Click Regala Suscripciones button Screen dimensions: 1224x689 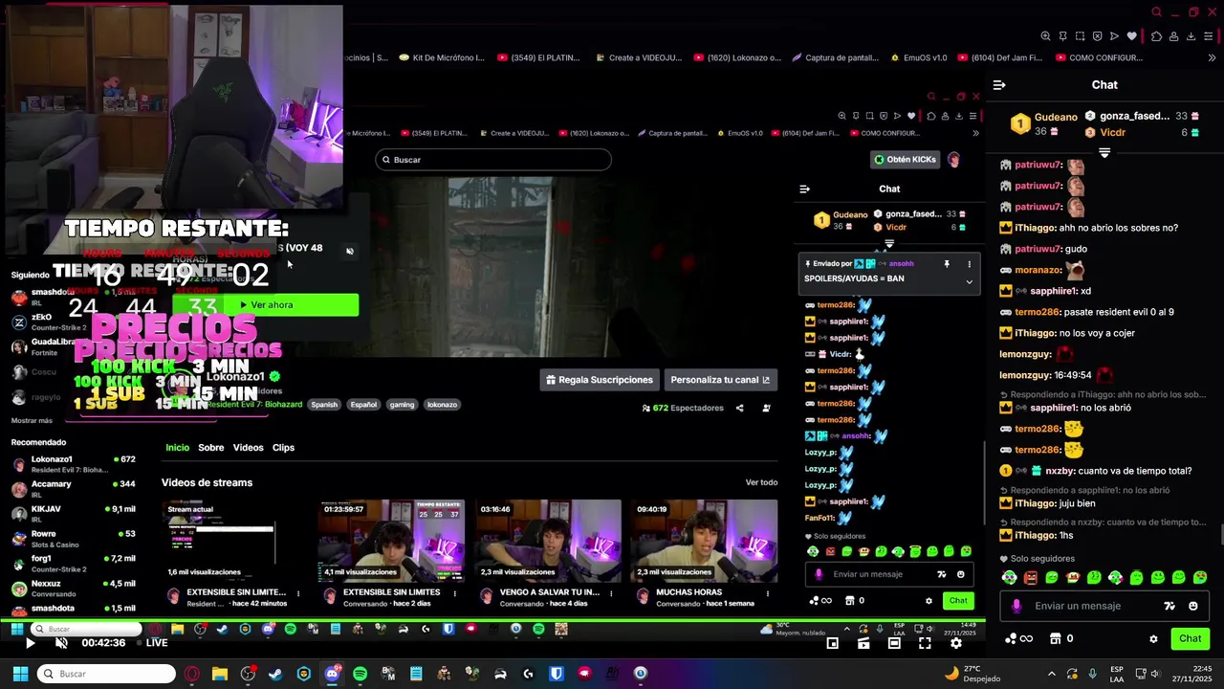click(600, 380)
